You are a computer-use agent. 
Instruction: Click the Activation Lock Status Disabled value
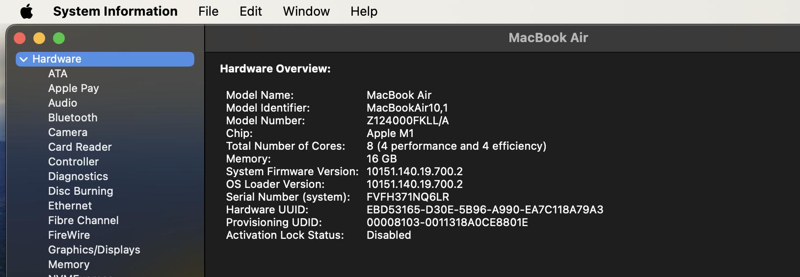[x=389, y=235]
